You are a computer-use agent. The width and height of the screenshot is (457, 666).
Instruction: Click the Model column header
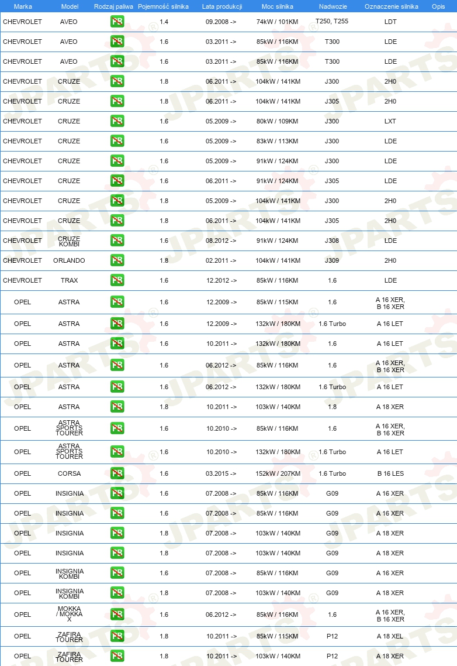pos(70,6)
